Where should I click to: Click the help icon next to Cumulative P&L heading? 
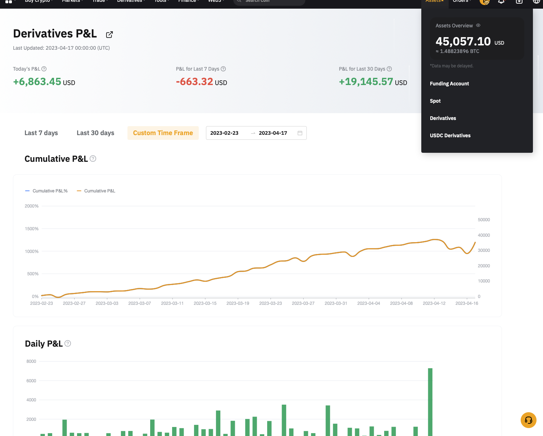coord(93,159)
